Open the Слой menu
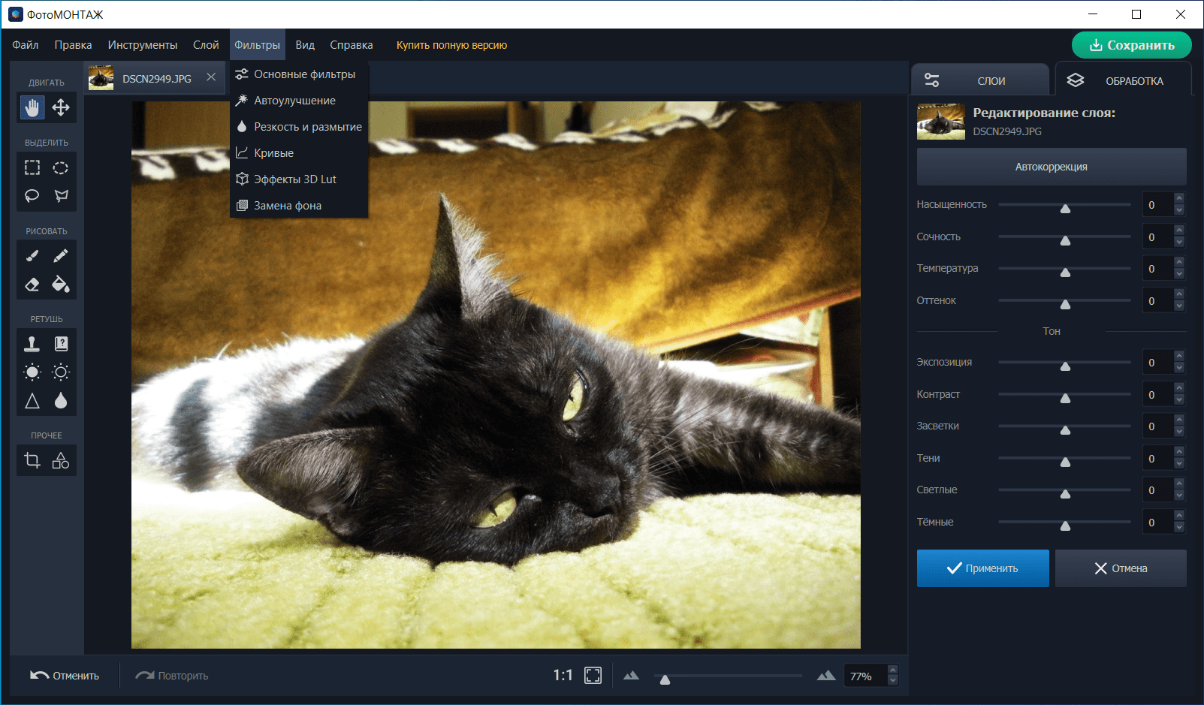This screenshot has height=705, width=1204. pos(206,45)
